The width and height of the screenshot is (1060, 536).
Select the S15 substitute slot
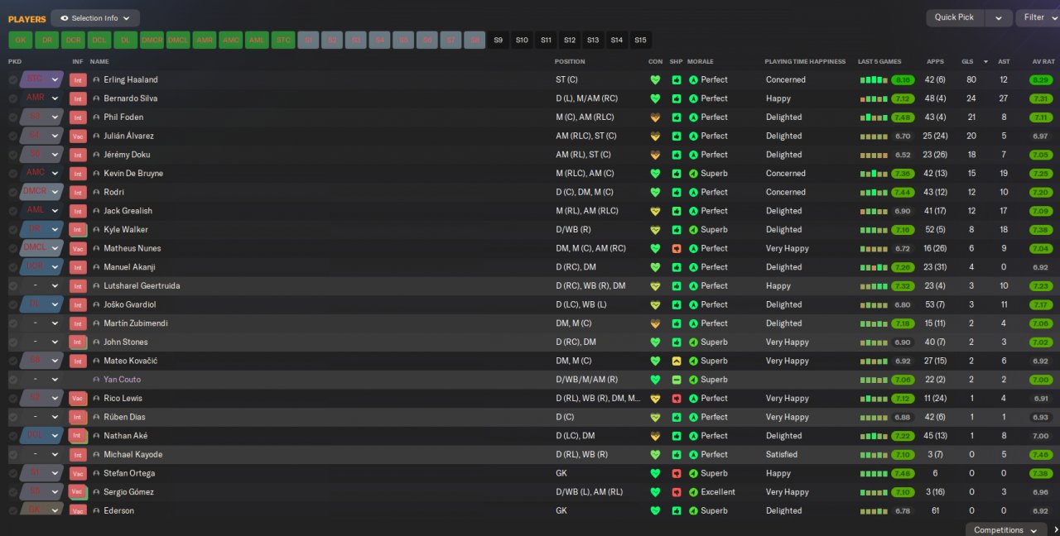pyautogui.click(x=640, y=40)
